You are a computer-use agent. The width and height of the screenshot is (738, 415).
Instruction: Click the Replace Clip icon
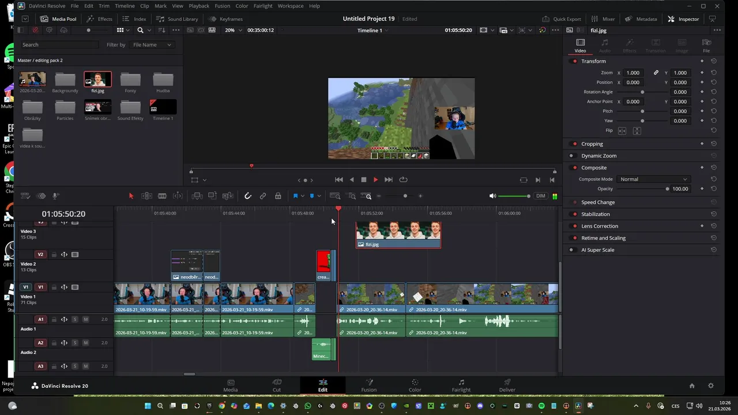[x=228, y=196]
